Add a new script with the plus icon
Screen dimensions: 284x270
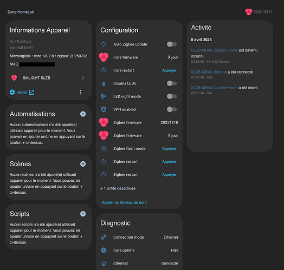point(83,214)
